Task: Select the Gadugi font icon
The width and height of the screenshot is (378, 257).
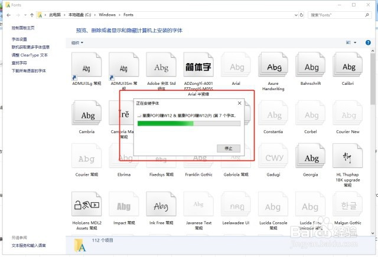Action: point(273,156)
